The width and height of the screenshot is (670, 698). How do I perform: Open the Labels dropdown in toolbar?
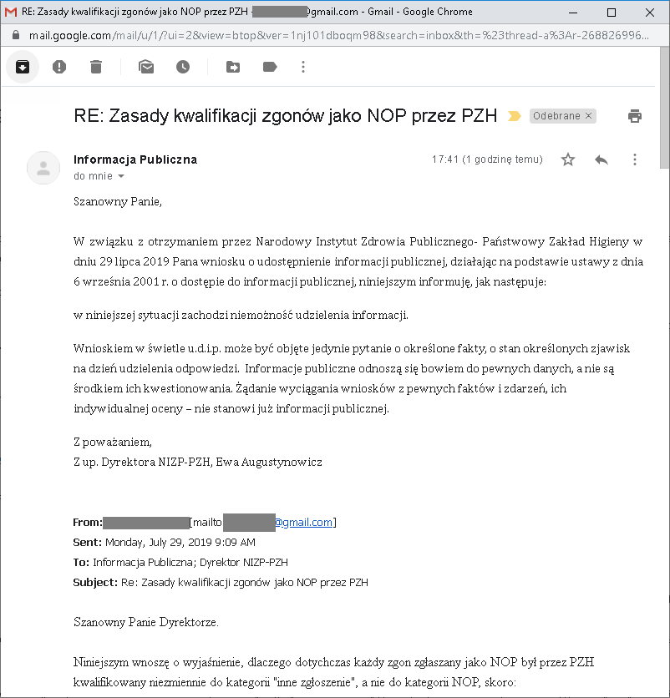270,67
